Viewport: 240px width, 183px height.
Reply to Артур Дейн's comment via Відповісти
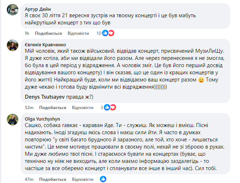coord(78,33)
